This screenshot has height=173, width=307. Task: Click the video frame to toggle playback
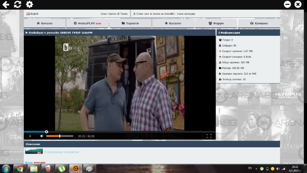pos(120,83)
